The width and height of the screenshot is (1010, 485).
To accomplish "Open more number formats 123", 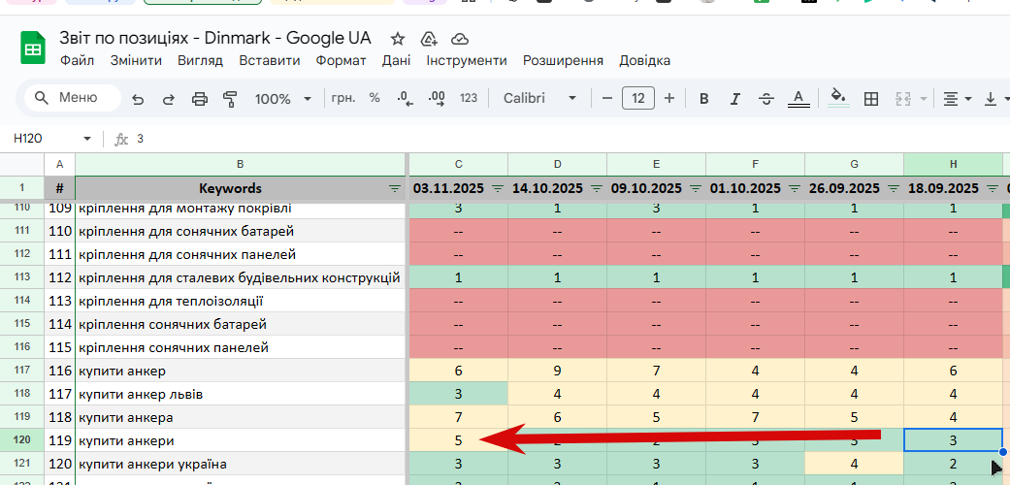I will (x=469, y=98).
